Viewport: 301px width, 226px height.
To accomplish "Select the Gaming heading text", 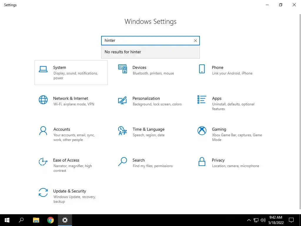I will (219, 129).
